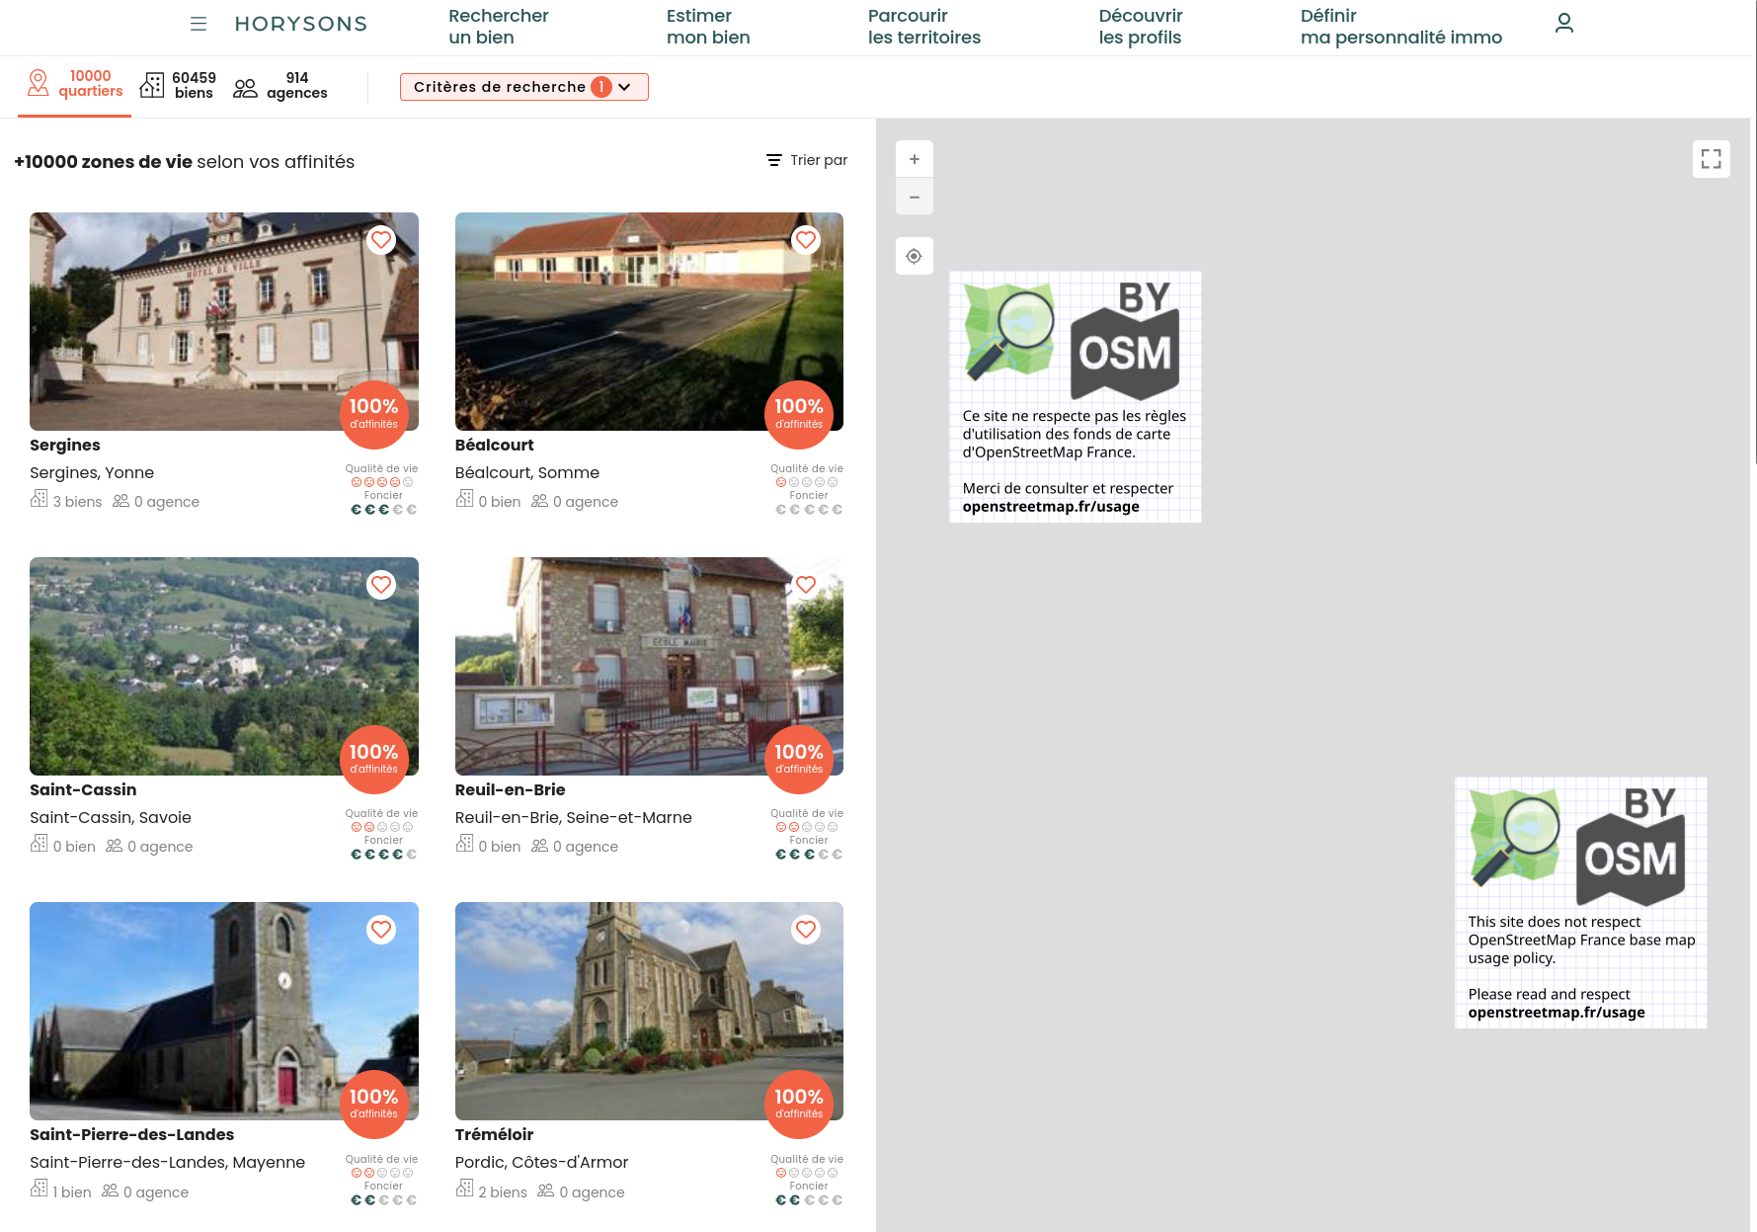Favorite the Sergines listing
Viewport: 1757px width, 1232px height.
[x=380, y=240]
